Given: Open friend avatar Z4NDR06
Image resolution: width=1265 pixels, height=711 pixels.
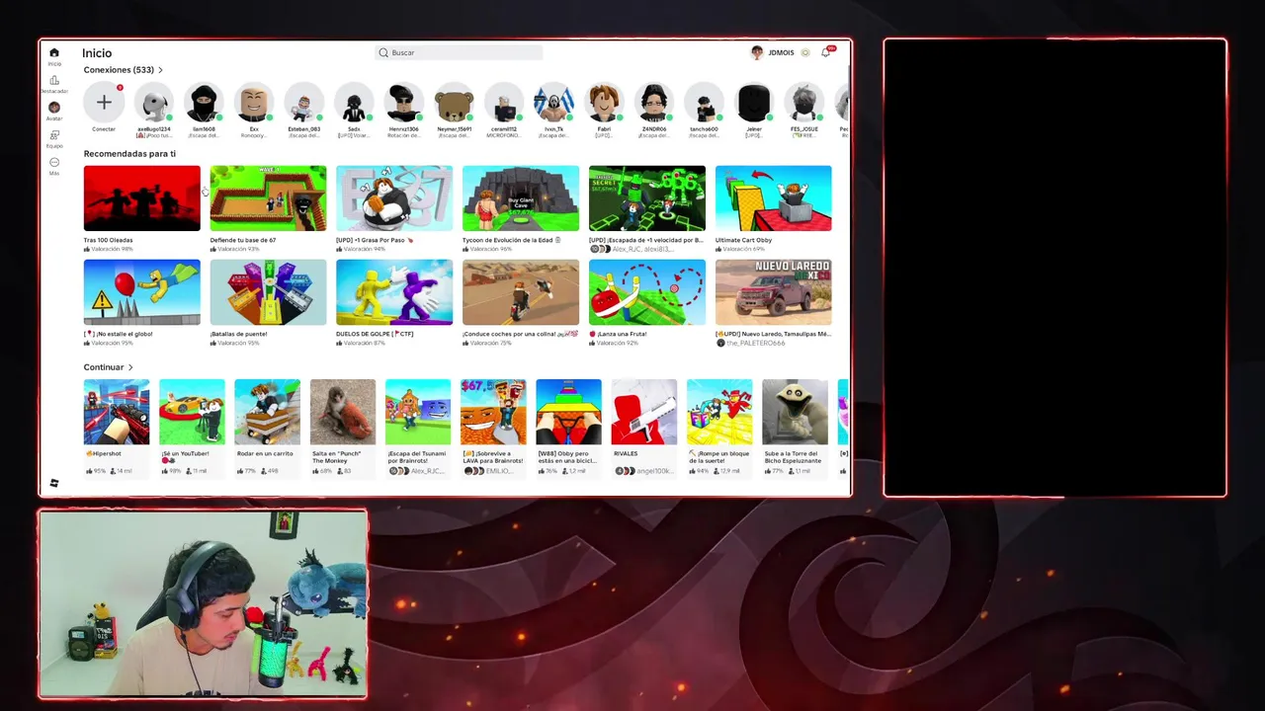Looking at the screenshot, I should [x=653, y=102].
